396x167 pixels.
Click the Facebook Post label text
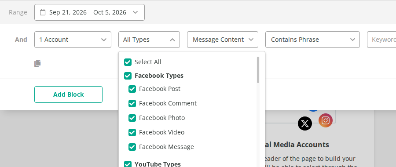click(160, 89)
